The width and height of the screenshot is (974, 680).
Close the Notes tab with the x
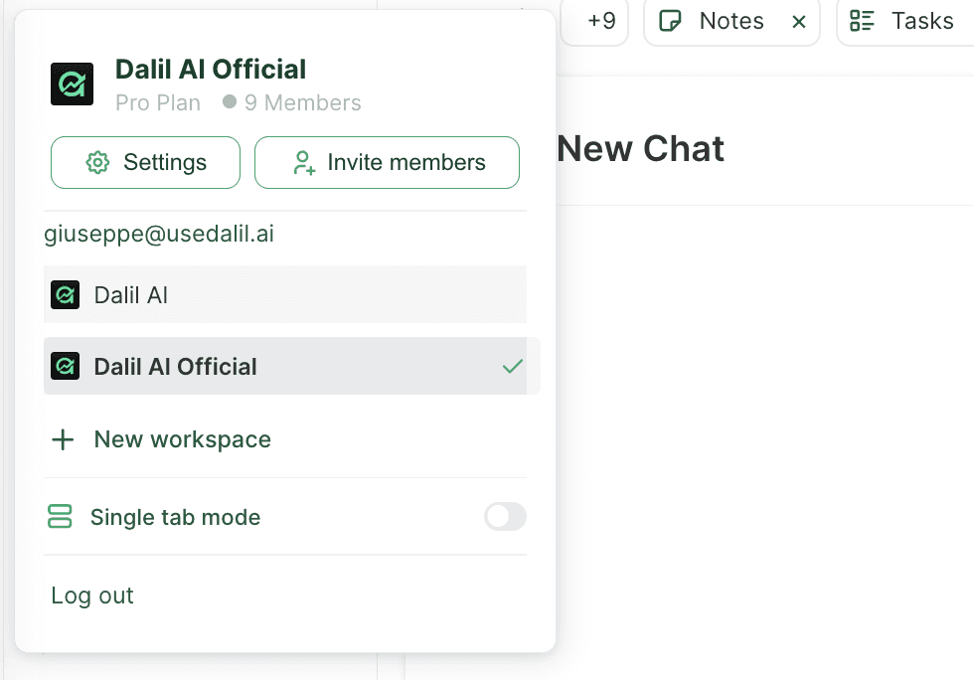[x=800, y=20]
